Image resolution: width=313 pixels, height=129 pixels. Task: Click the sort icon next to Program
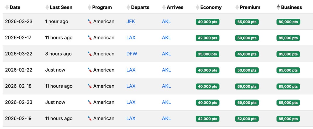89,7
